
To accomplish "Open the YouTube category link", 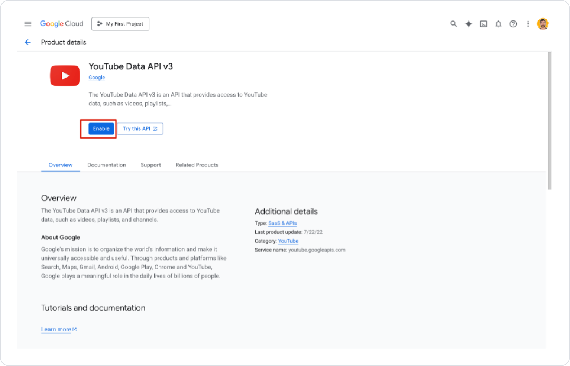I will coord(288,241).
